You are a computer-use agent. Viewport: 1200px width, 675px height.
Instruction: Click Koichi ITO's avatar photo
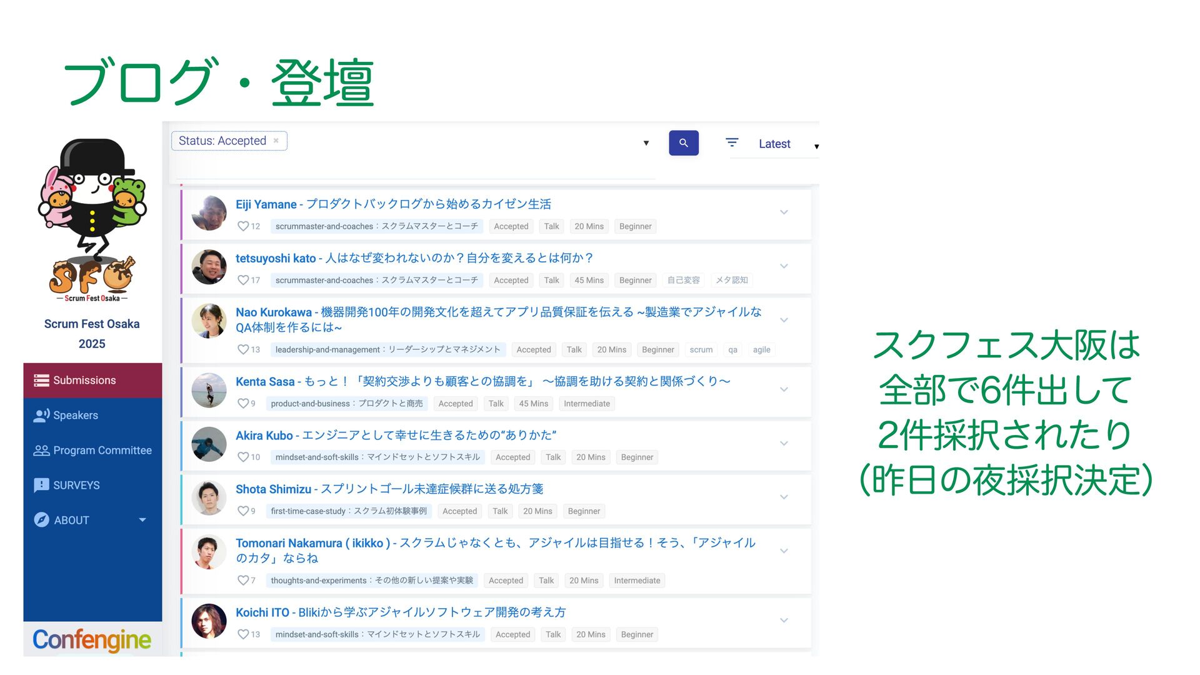point(209,621)
